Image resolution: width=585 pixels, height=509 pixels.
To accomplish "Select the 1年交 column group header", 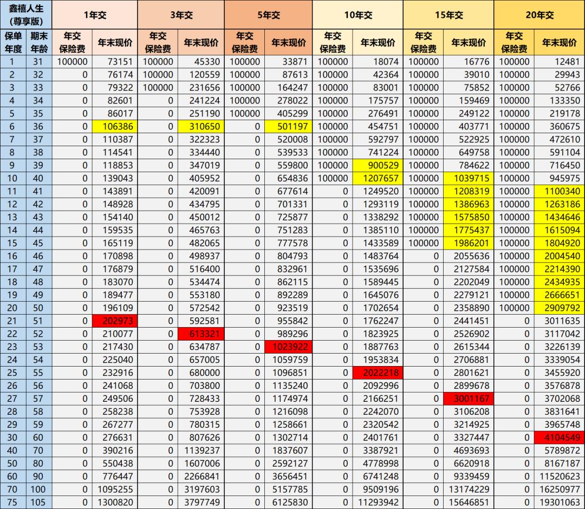I will pos(94,15).
